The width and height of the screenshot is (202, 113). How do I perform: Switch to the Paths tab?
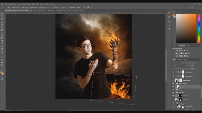click(185, 60)
